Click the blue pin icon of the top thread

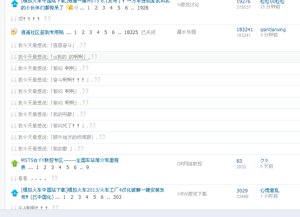pos(14,4)
